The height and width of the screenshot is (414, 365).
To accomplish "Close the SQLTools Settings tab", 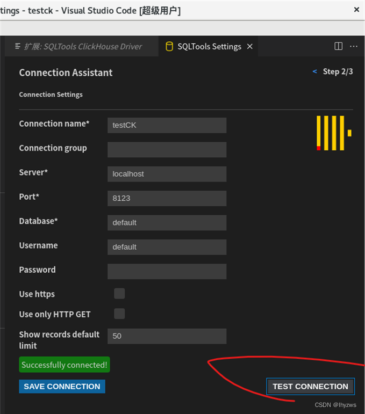I will pyautogui.click(x=250, y=47).
